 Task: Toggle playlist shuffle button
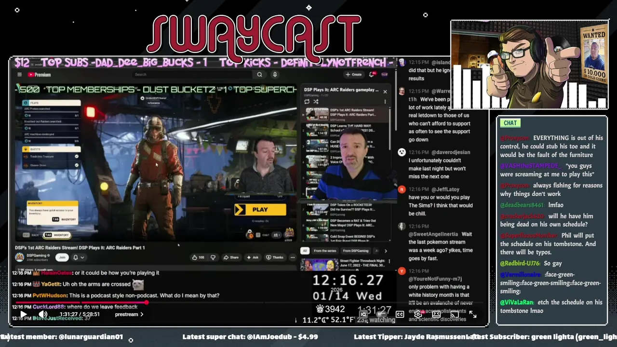(x=316, y=102)
